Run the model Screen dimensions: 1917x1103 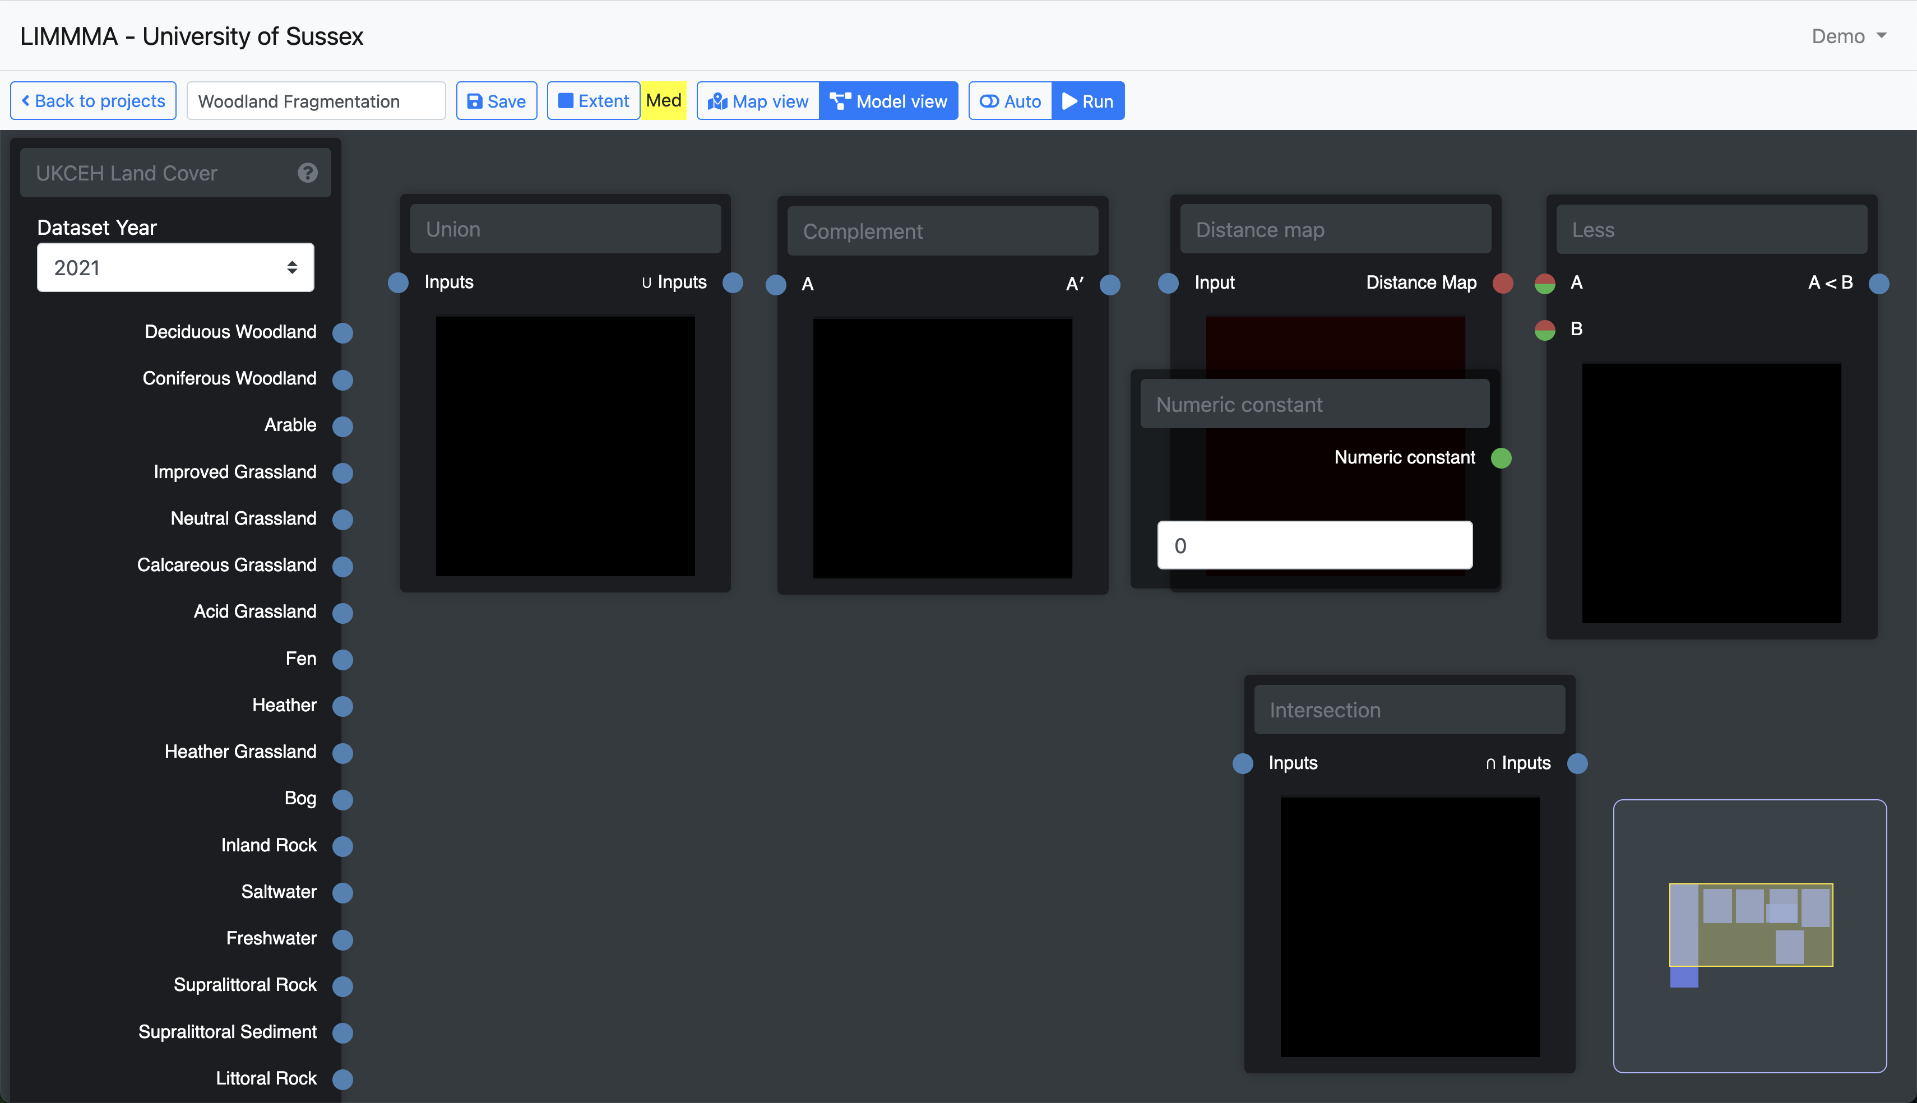click(1087, 101)
